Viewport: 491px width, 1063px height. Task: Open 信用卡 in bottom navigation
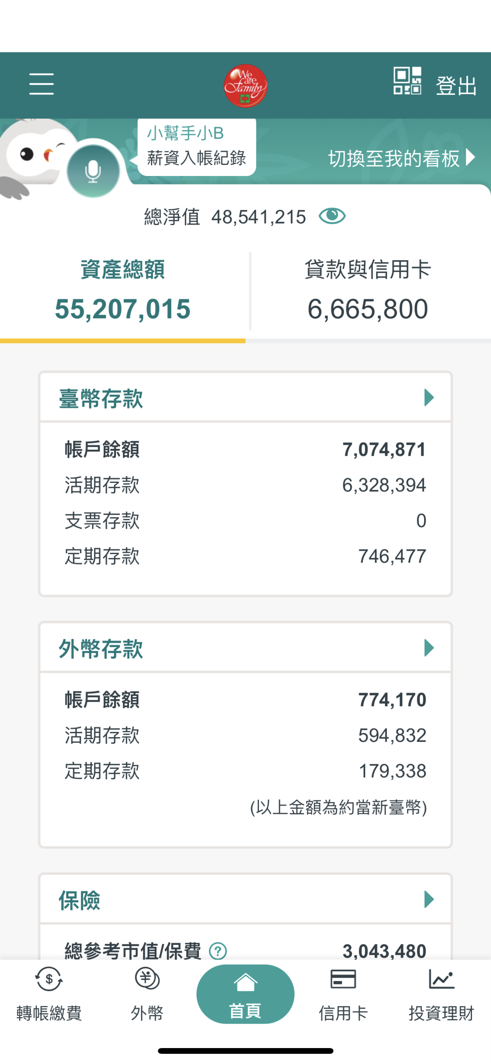coord(343,994)
